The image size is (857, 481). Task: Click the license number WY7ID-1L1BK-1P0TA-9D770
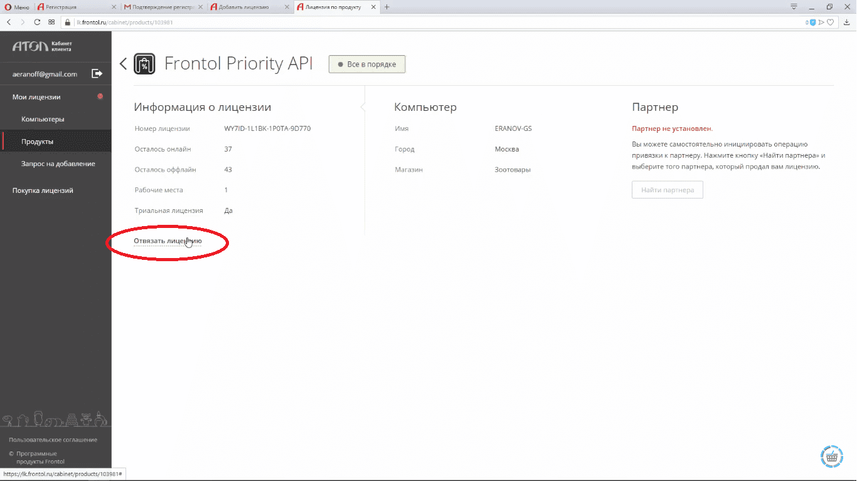(x=267, y=129)
